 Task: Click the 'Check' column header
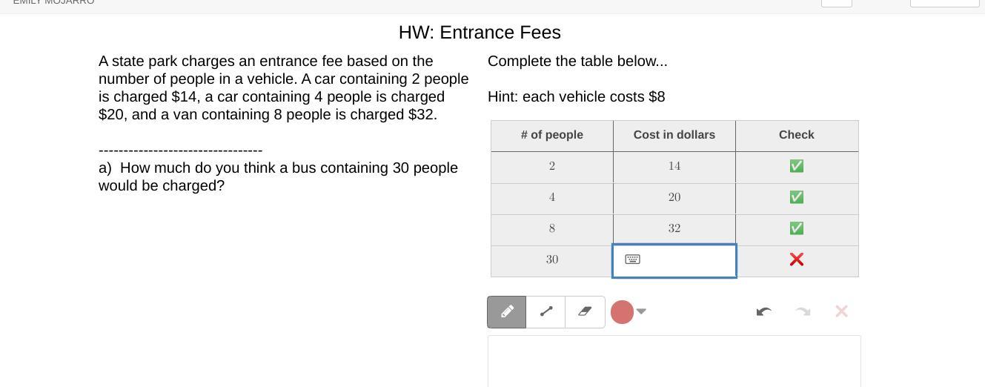click(797, 135)
